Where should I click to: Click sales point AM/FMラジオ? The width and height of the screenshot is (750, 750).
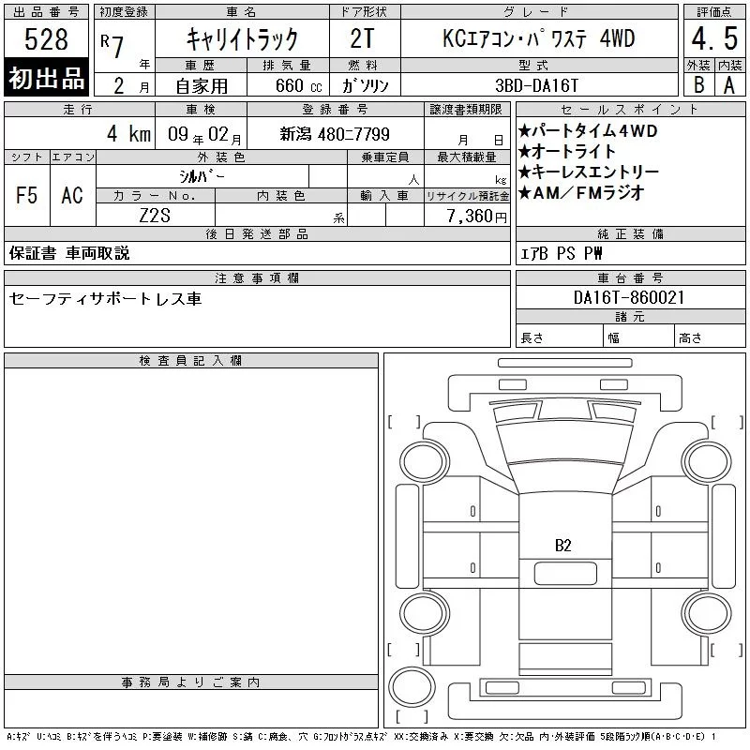click(x=581, y=192)
